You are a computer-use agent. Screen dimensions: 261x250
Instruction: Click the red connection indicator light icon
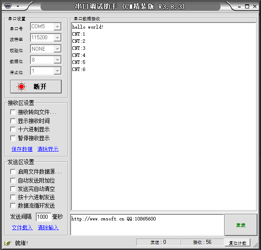click(x=21, y=86)
